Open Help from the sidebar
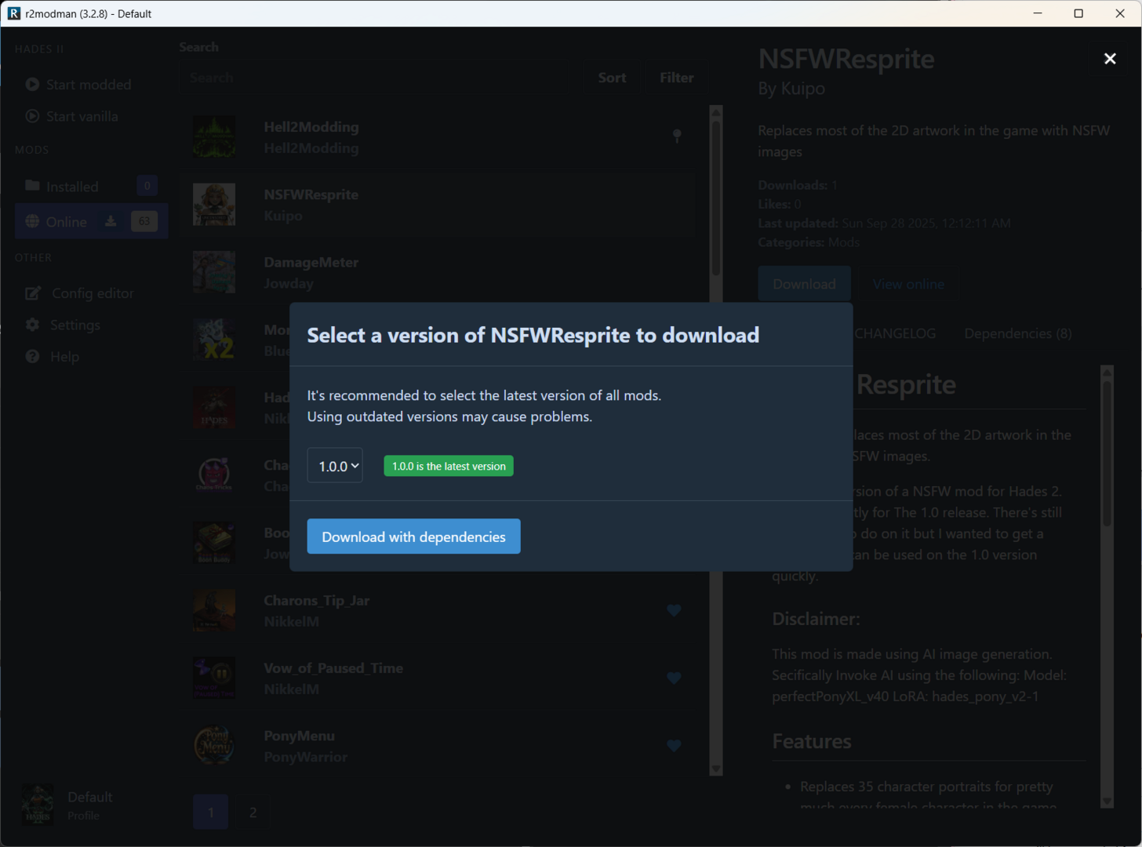This screenshot has width=1142, height=847. tap(64, 356)
